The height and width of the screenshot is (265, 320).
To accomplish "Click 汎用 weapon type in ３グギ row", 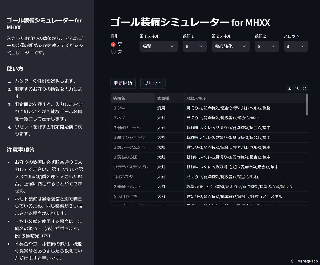I will coord(170,108).
